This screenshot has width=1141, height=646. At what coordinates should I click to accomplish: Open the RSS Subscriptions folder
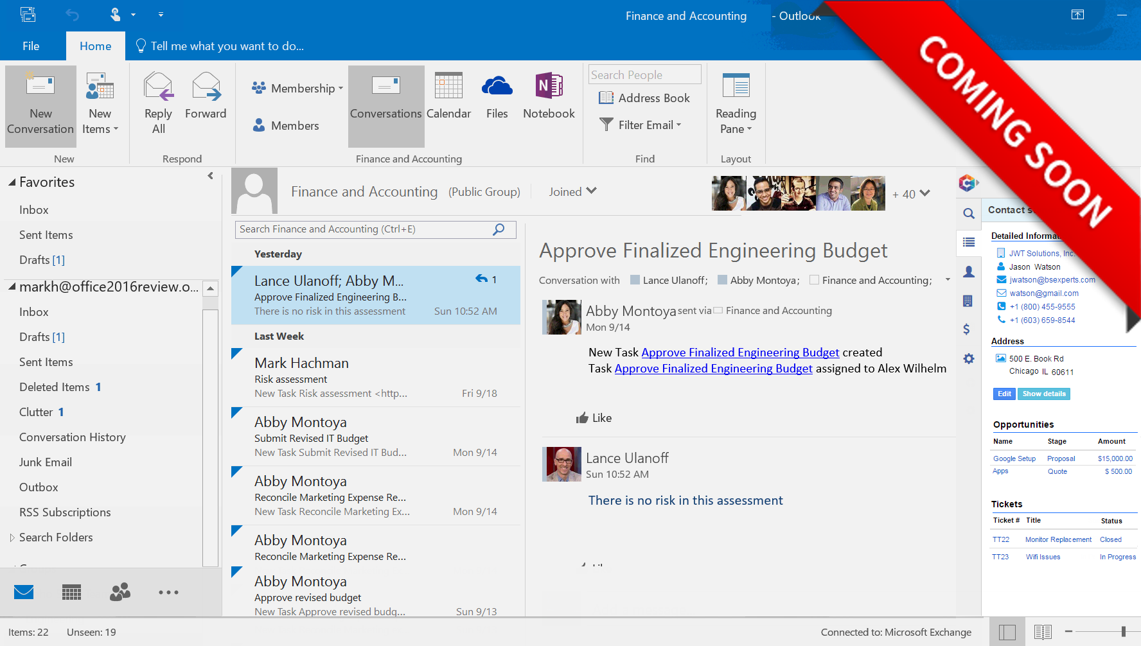65,512
